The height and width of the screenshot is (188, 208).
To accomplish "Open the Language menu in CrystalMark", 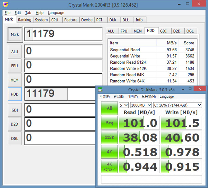I will coord(56,13).
